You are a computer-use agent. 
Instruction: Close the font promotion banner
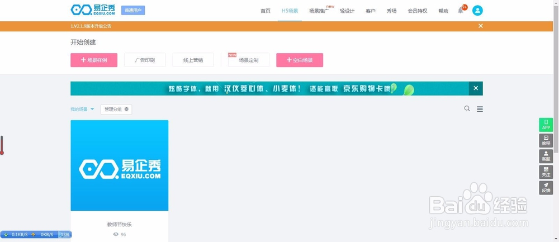point(476,88)
